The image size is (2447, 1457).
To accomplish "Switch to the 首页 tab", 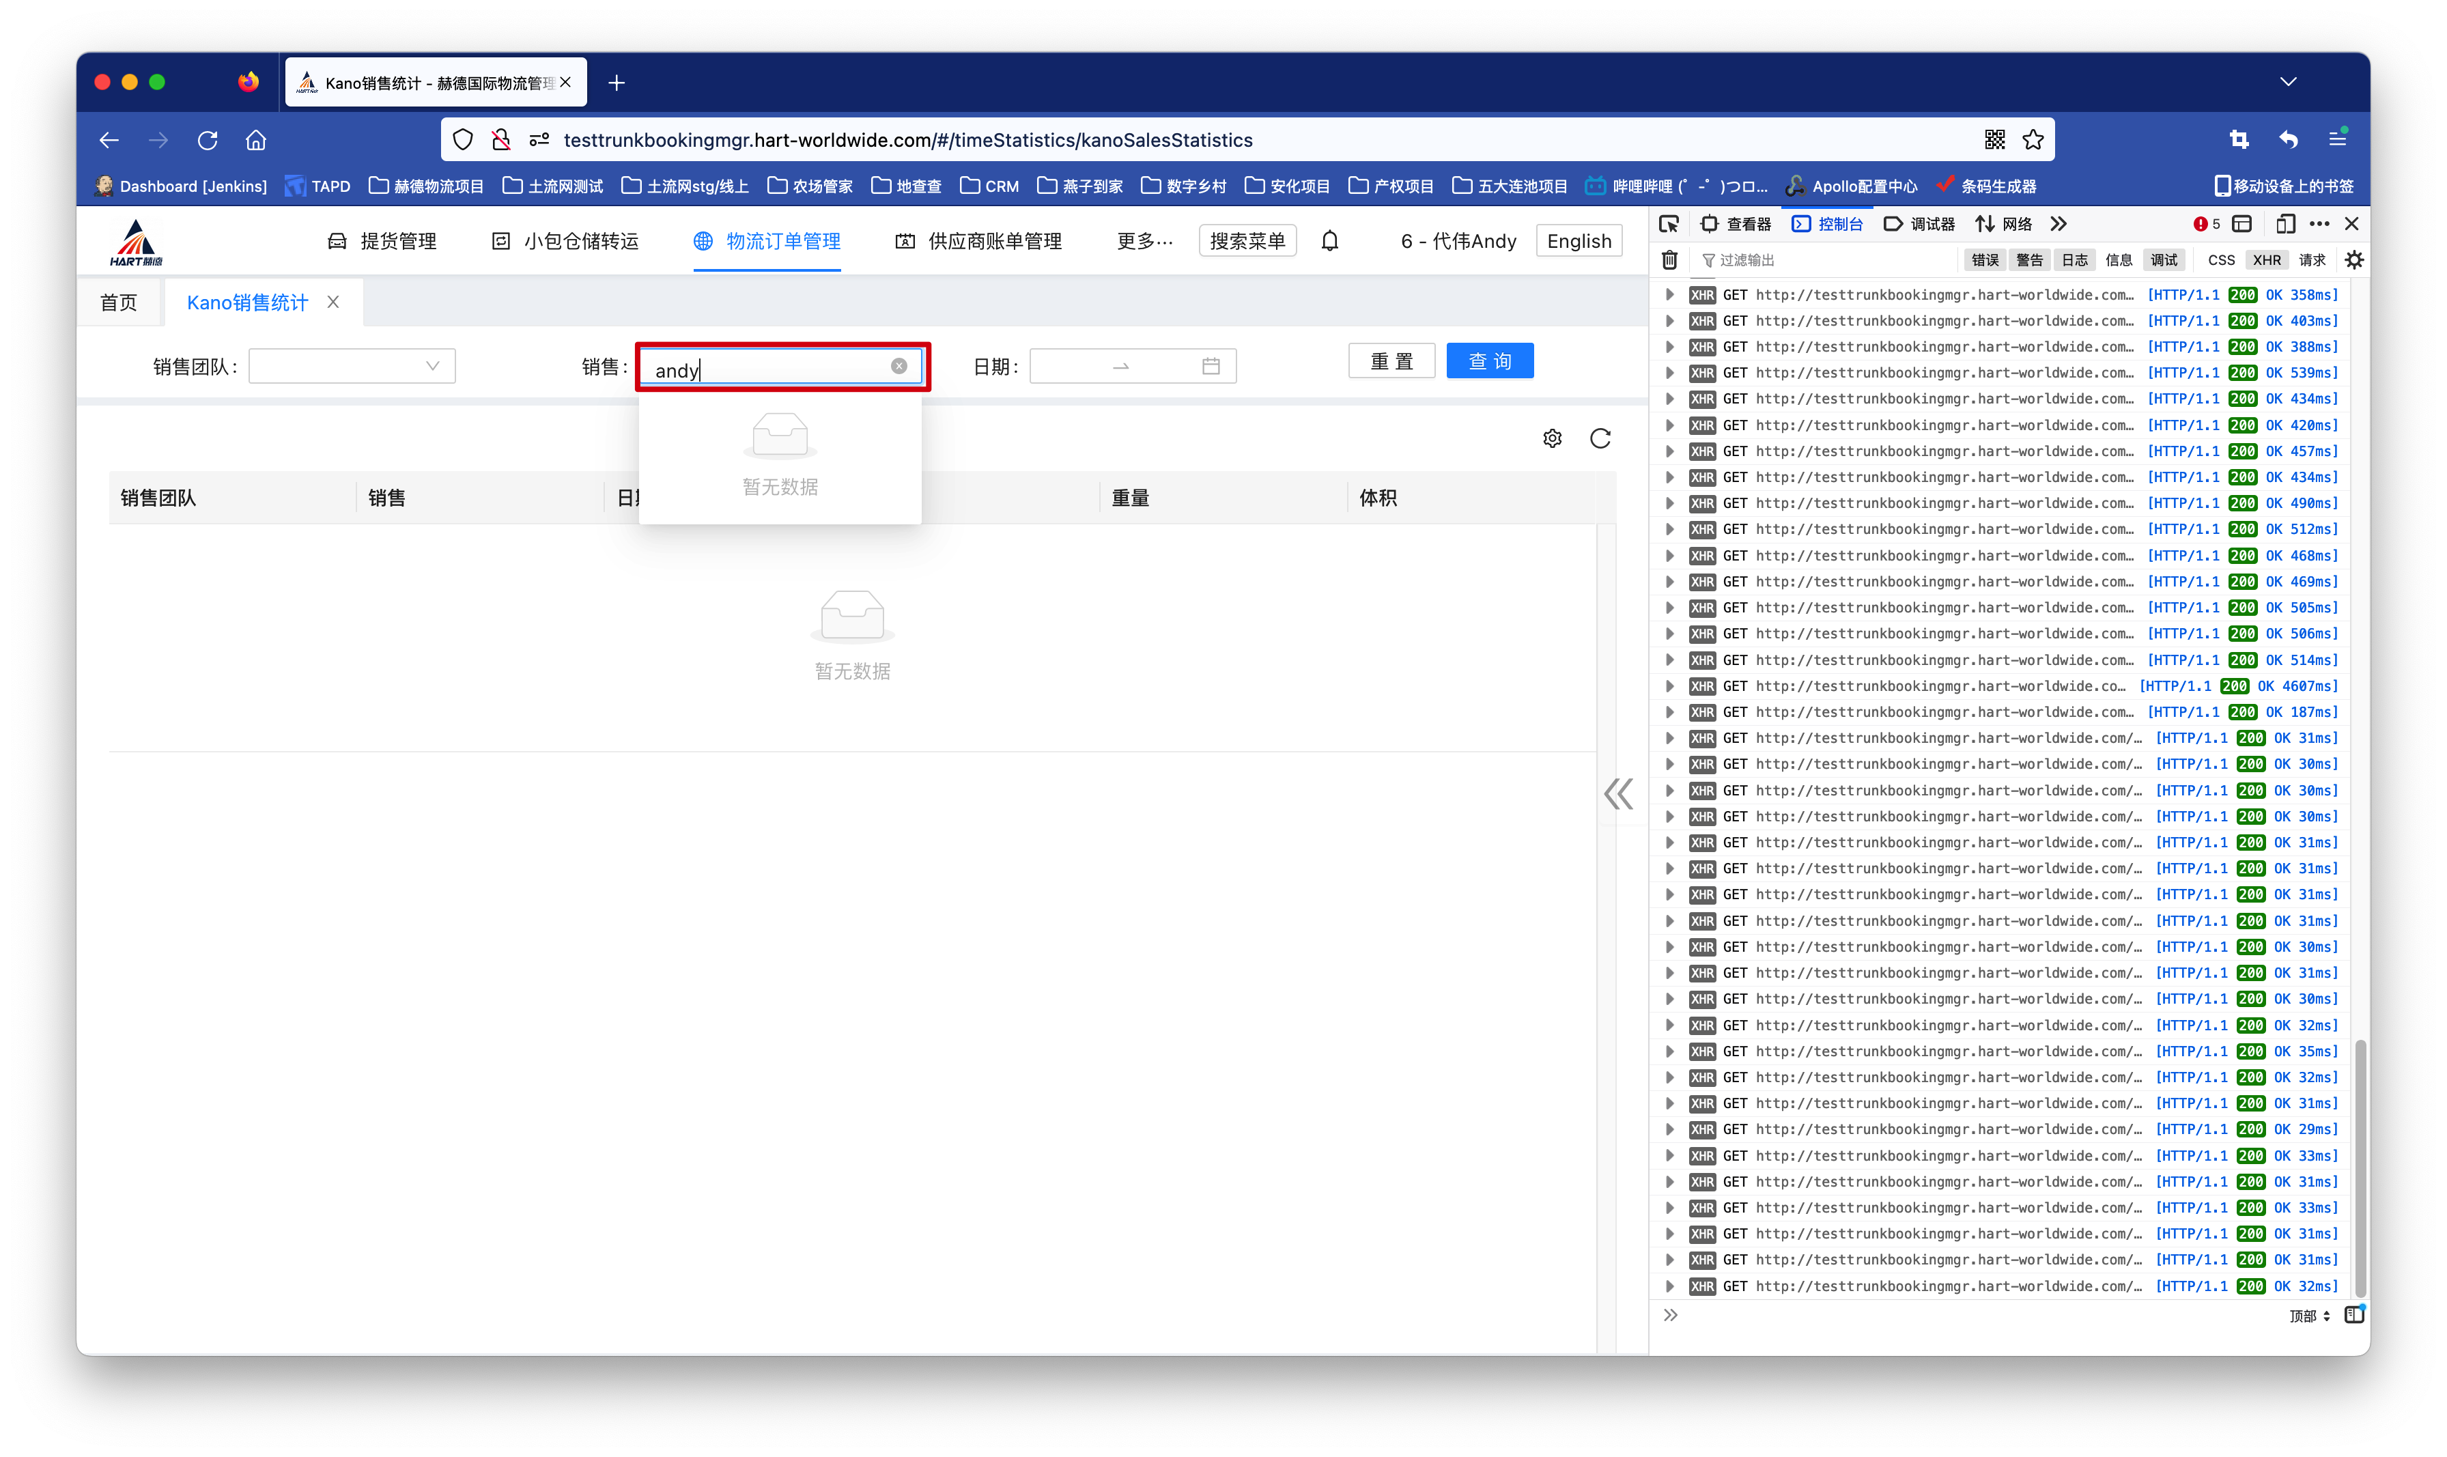I will tap(119, 302).
